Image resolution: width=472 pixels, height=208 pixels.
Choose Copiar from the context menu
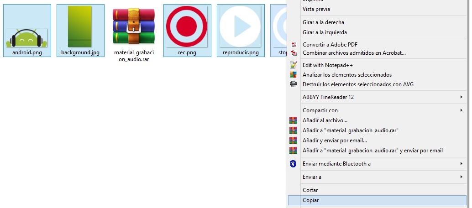pos(310,200)
